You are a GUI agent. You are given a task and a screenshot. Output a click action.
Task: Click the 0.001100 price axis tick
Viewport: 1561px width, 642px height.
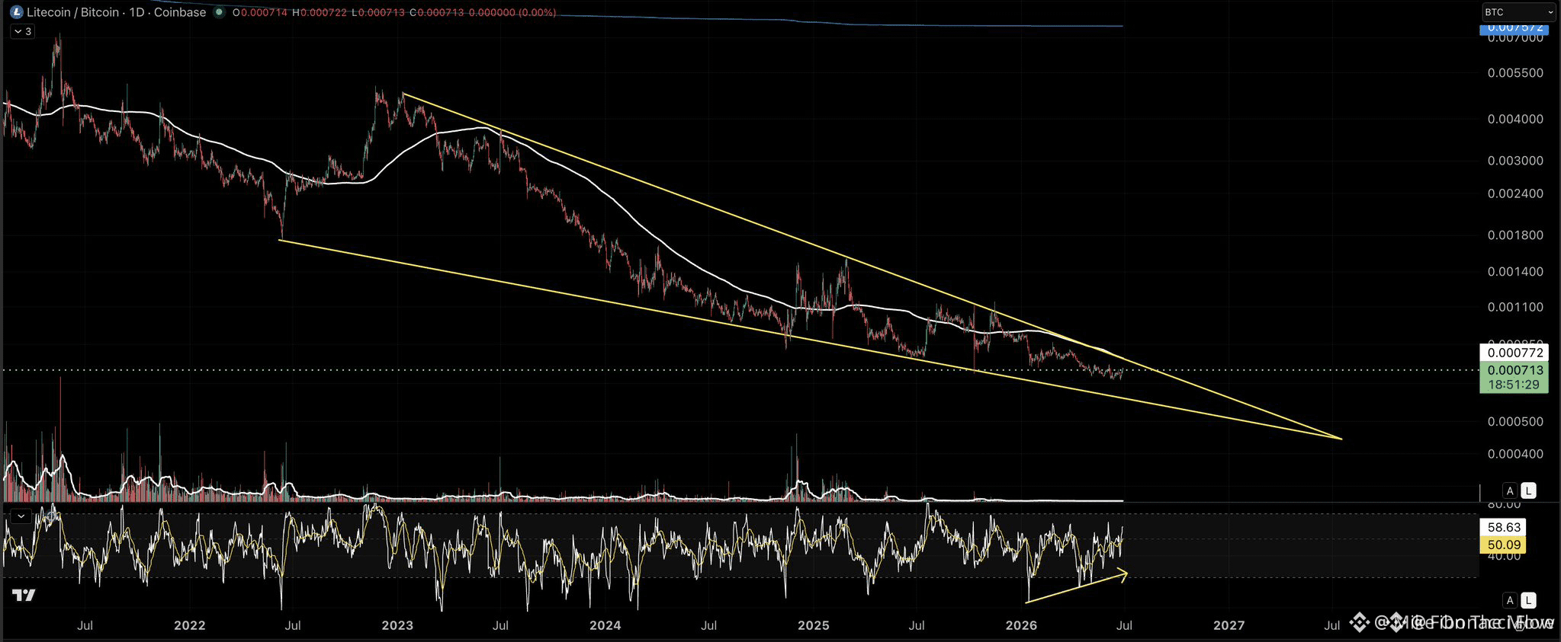click(1515, 307)
